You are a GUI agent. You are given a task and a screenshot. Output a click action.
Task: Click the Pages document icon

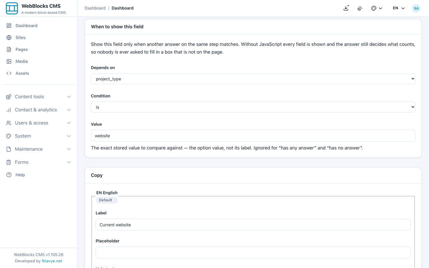(x=9, y=50)
